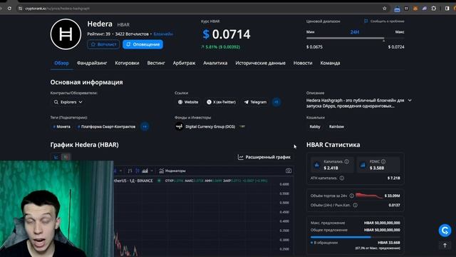Viewport: 456px width, 257px height.
Task: Open the News tab
Action: click(x=303, y=63)
